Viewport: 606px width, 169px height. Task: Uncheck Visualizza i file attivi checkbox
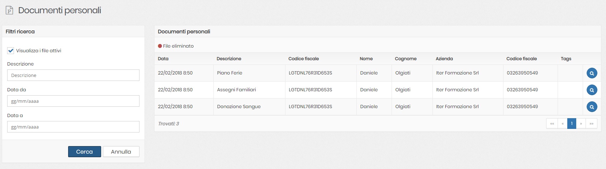11,51
